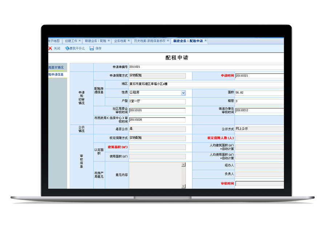Open the 性质 dropdown showing 公租房
327x229 pixels.
(183, 93)
